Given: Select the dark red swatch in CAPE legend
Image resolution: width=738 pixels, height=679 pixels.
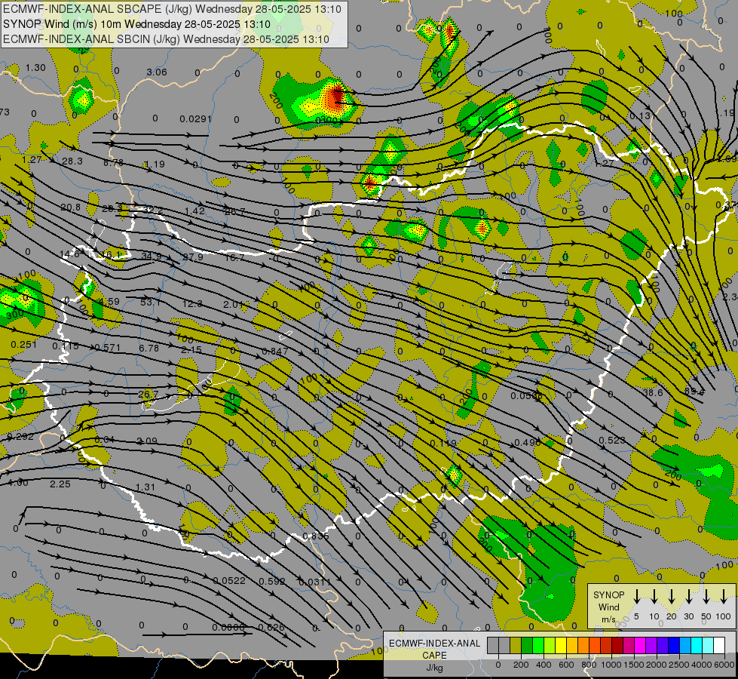Looking at the screenshot, I should (x=617, y=646).
